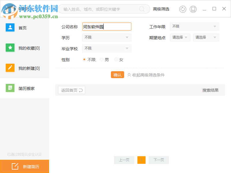
Task: Open 我的新建[0] in sidebar
Action: coord(25,68)
